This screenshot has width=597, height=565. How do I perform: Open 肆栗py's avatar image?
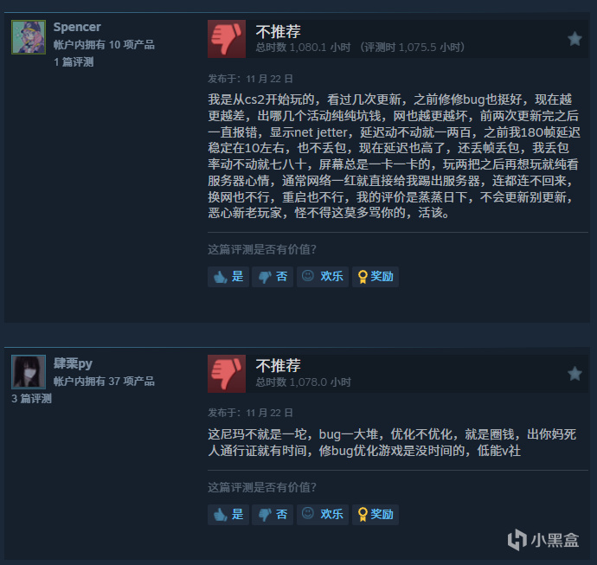pyautogui.click(x=29, y=372)
